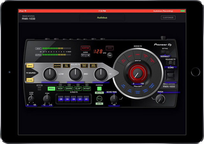Activate the ROLL pad button
This screenshot has width=204, height=144.
[51, 89]
